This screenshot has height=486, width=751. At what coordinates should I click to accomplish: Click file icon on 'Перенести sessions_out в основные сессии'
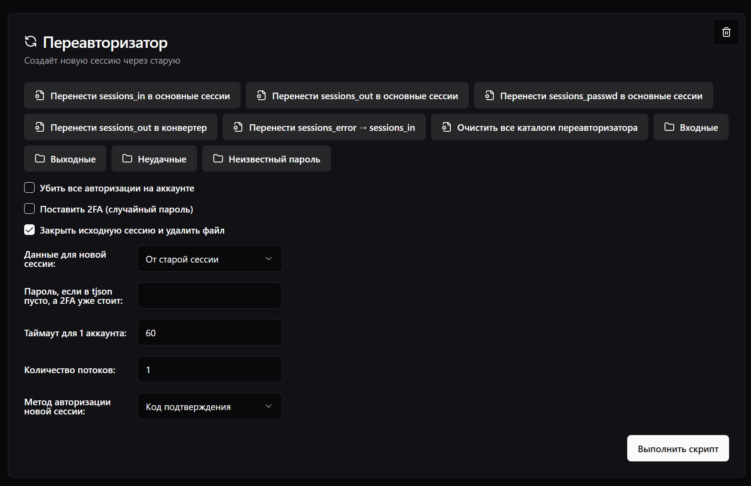click(261, 95)
